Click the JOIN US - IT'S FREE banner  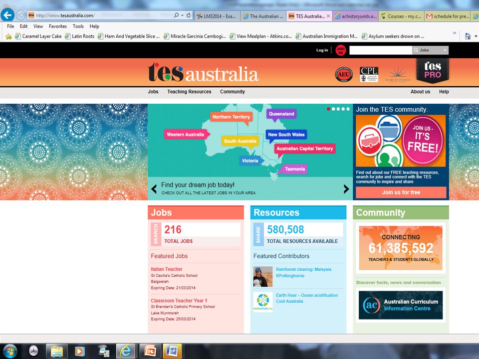click(x=401, y=141)
